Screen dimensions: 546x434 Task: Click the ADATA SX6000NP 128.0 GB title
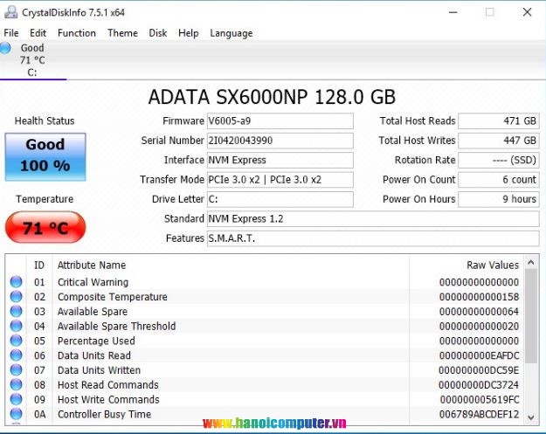click(272, 97)
